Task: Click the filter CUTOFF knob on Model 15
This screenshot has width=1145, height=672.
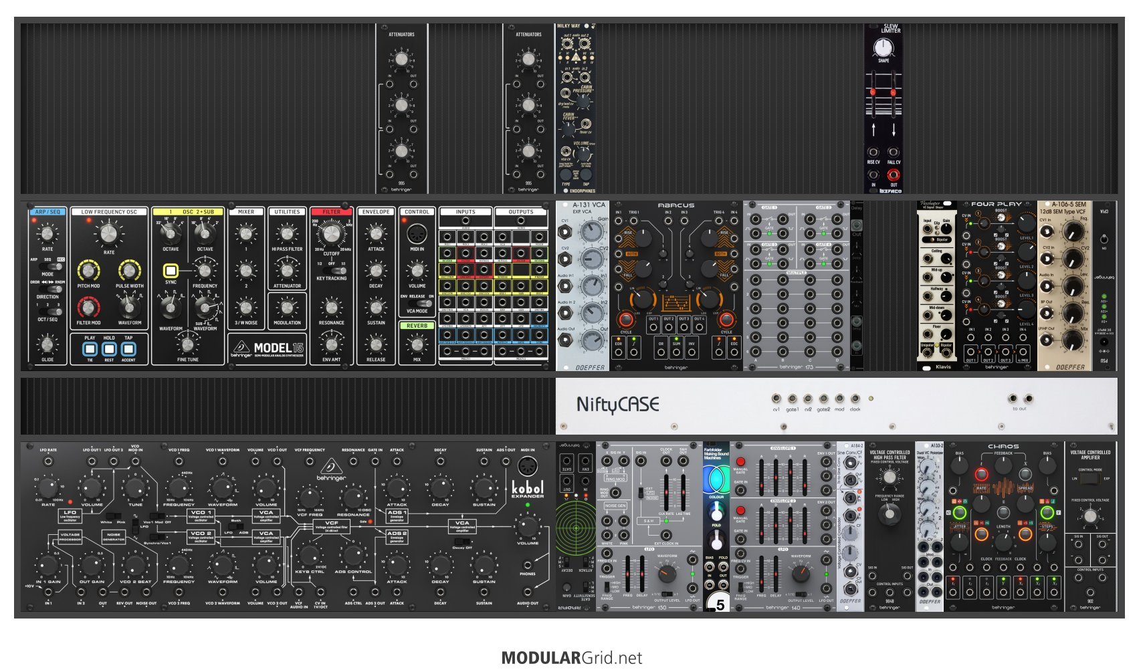Action: 331,235
